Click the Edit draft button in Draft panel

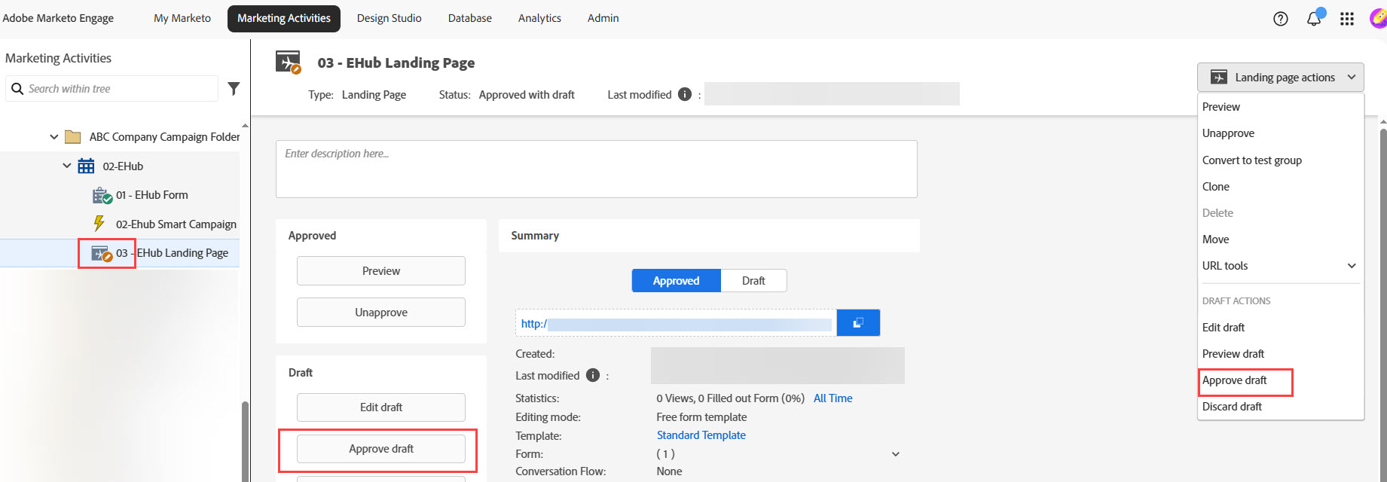point(381,407)
